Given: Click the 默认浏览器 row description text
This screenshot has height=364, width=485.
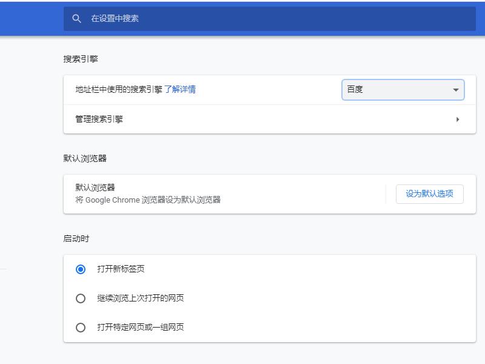Looking at the screenshot, I should 95,187.
